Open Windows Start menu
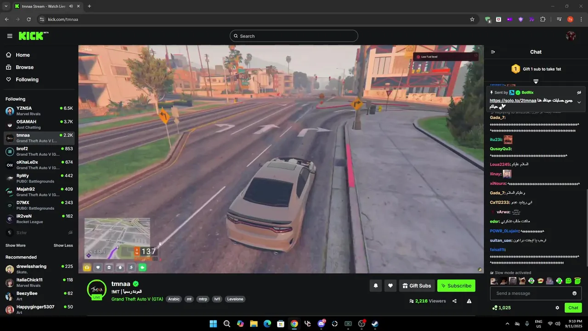 [213, 324]
